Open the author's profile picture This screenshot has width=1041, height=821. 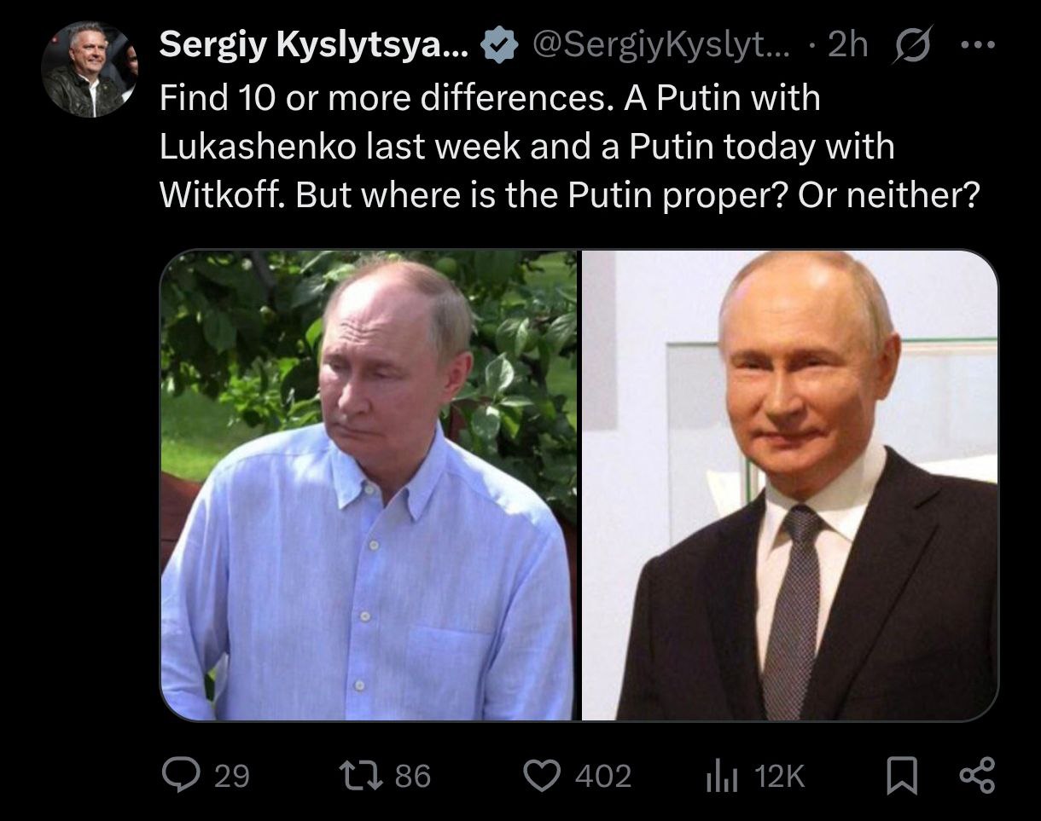tap(89, 69)
